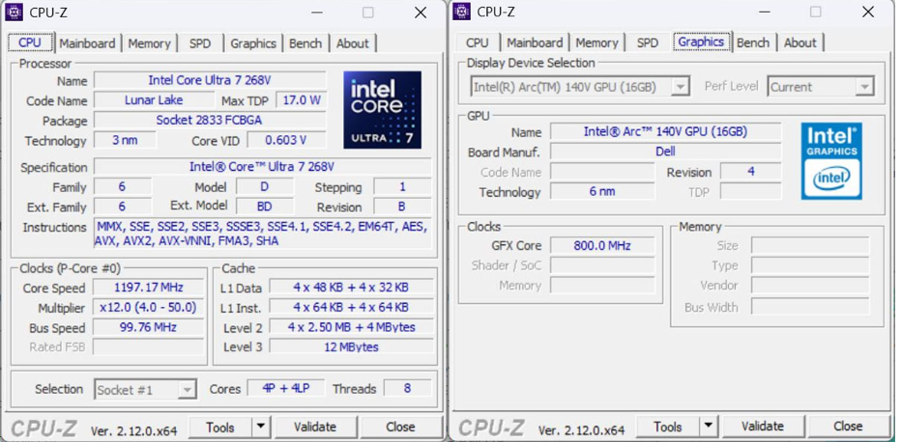The image size is (901, 442).
Task: Click Level 3 cache value 12 MBytes
Action: pos(351,346)
